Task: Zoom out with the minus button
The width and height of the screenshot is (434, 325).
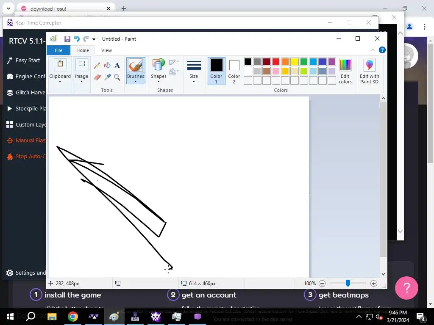Action: [x=322, y=283]
